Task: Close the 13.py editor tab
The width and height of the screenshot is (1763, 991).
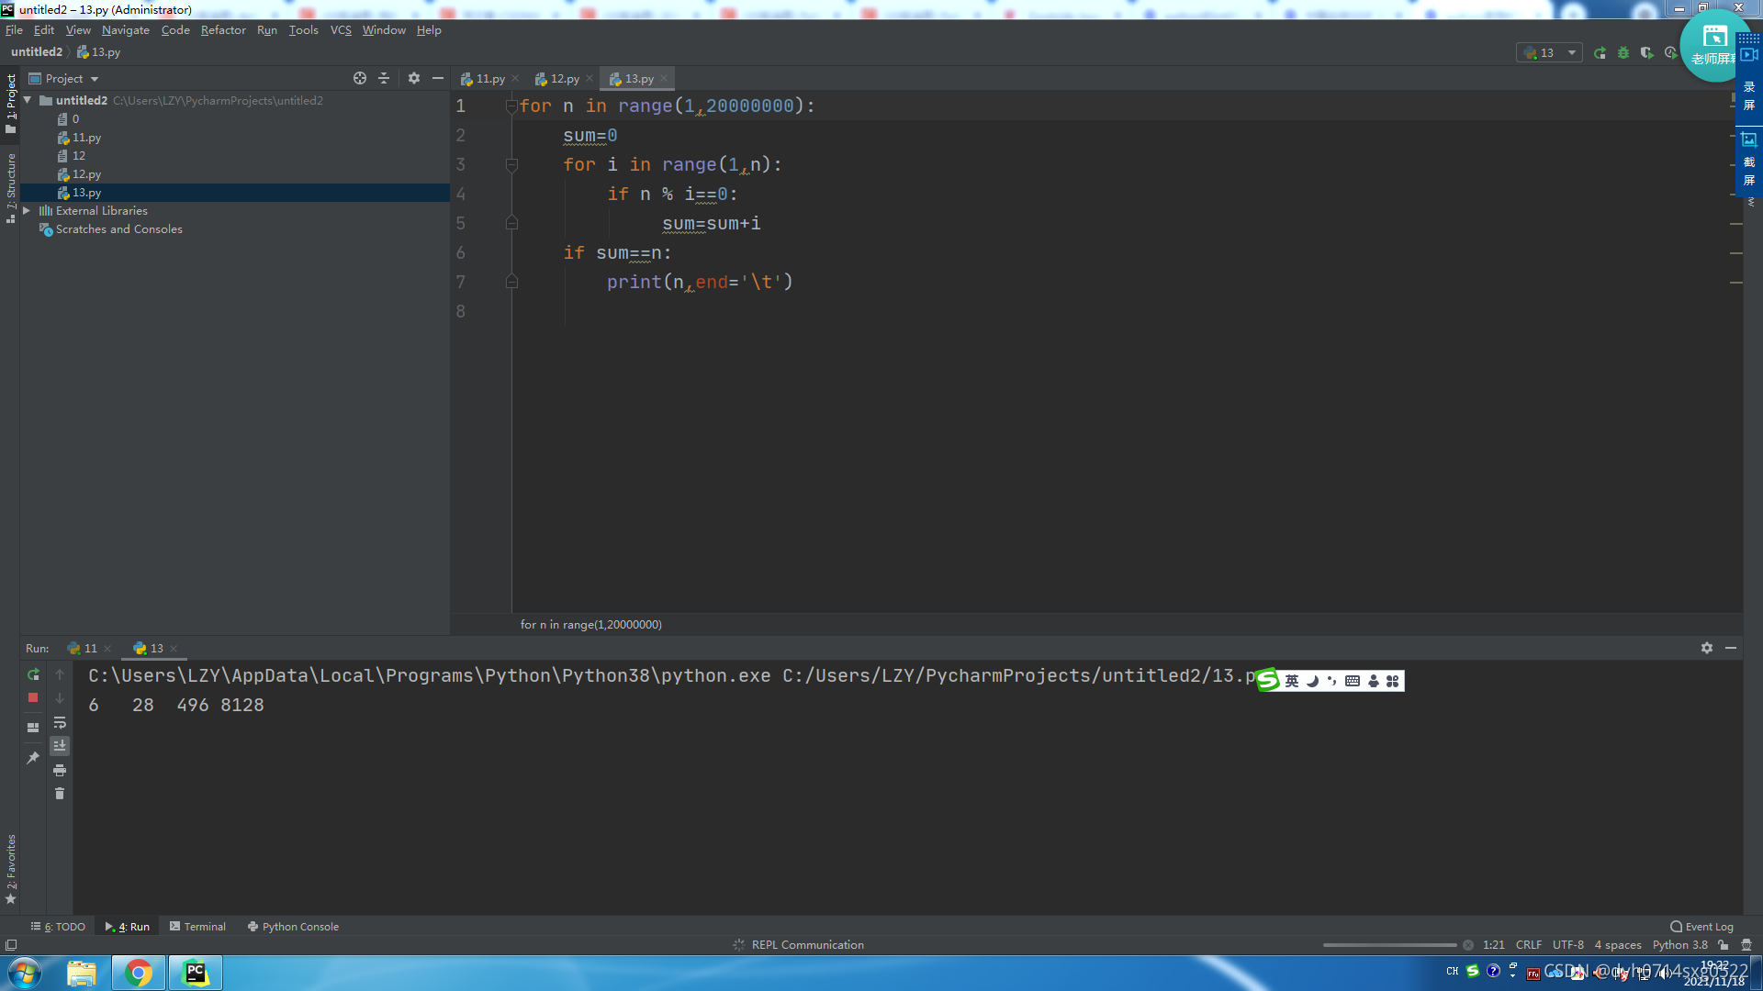Action: click(x=664, y=79)
